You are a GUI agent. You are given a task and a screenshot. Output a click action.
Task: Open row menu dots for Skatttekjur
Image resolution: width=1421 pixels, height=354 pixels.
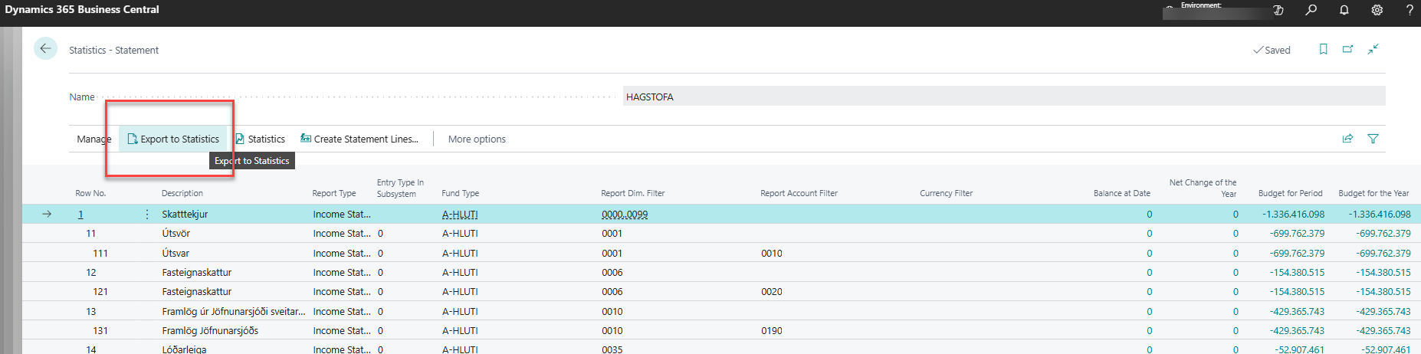coord(147,215)
